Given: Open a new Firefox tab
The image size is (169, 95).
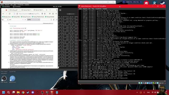Looking at the screenshot, I should (x=46, y=10).
